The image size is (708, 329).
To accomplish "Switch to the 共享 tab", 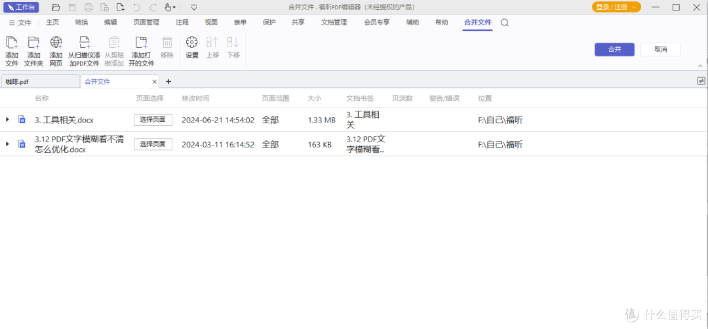I will [x=298, y=22].
